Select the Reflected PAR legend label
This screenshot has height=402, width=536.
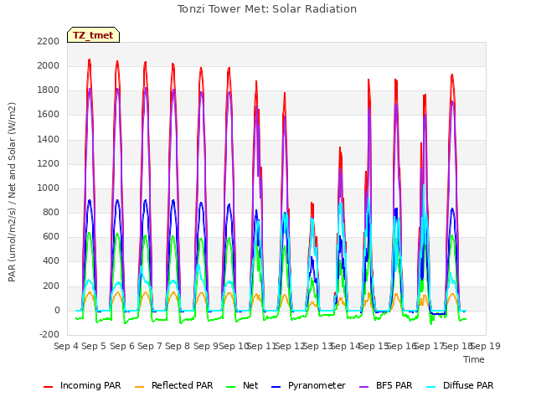click(x=183, y=385)
